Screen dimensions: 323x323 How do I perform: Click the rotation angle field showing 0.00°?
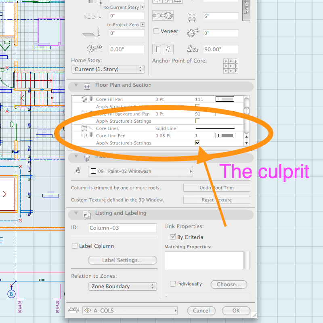click(x=126, y=49)
